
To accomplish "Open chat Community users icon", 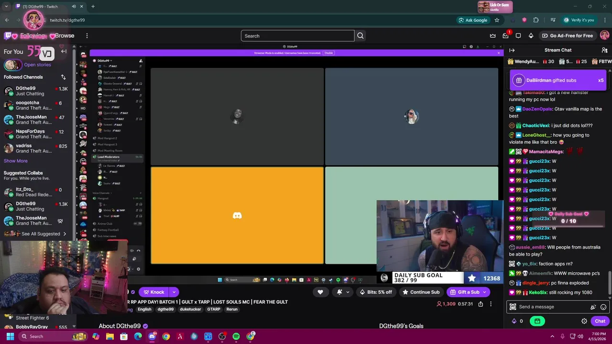I will coord(604,50).
